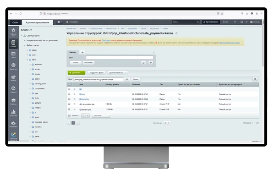Bookmark page with browser star icon

point(222,13)
